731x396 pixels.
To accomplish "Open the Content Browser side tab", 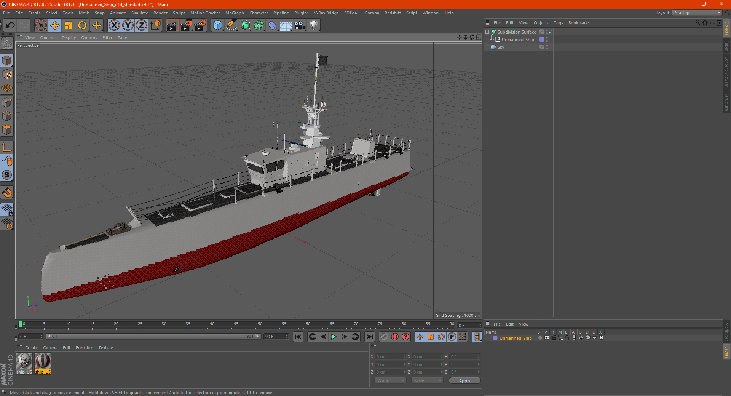I will 727,72.
